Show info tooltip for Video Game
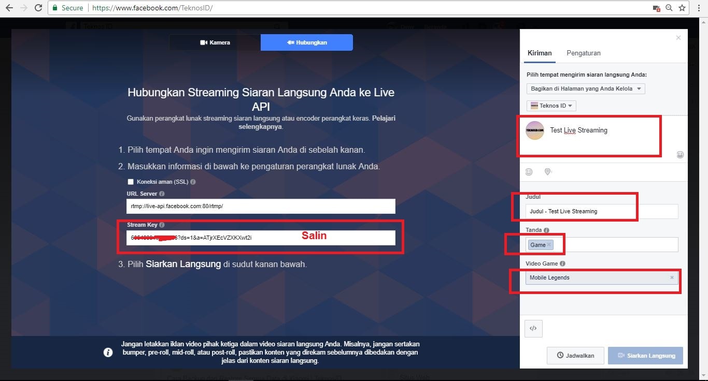Screen dimensions: 708x381 point(562,264)
